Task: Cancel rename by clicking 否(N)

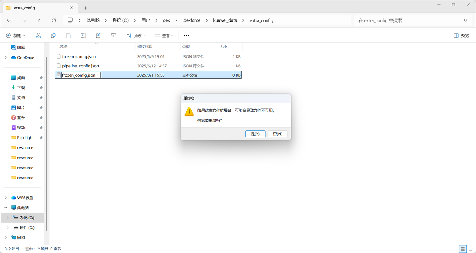Action: pyautogui.click(x=277, y=133)
